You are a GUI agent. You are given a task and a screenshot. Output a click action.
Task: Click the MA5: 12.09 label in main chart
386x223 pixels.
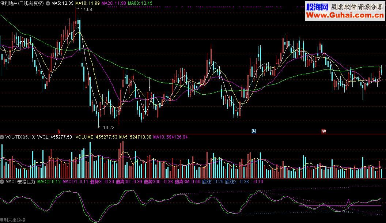62,3
